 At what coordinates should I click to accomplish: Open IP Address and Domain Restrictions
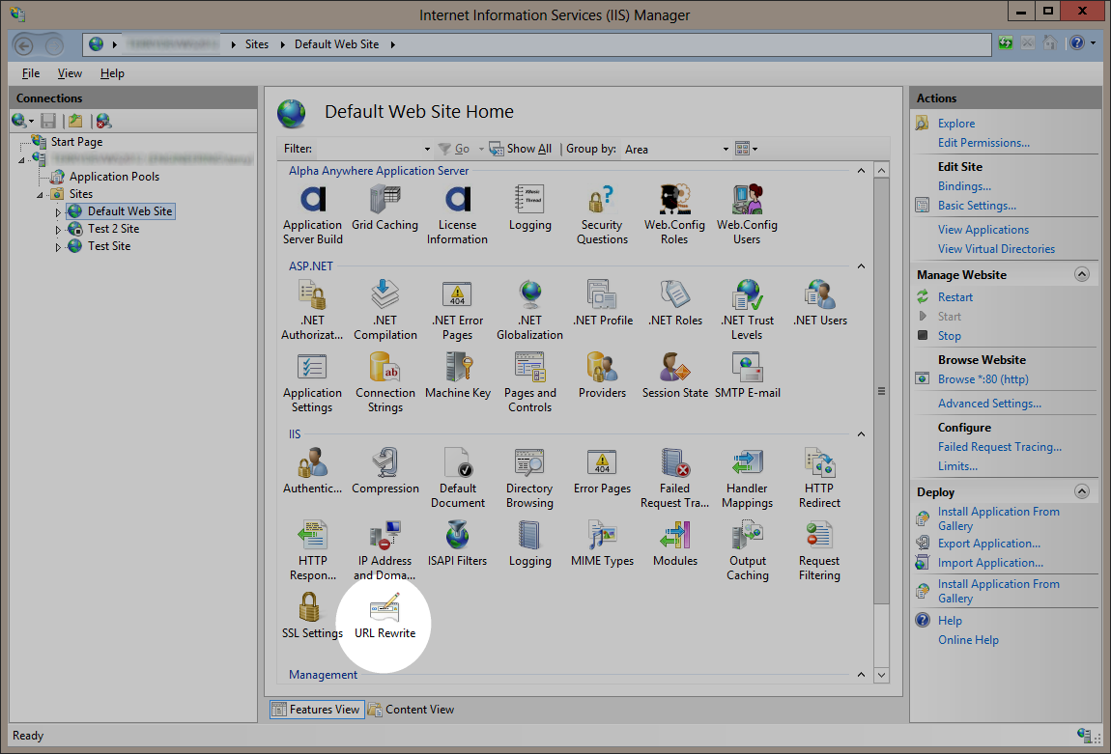pos(385,551)
